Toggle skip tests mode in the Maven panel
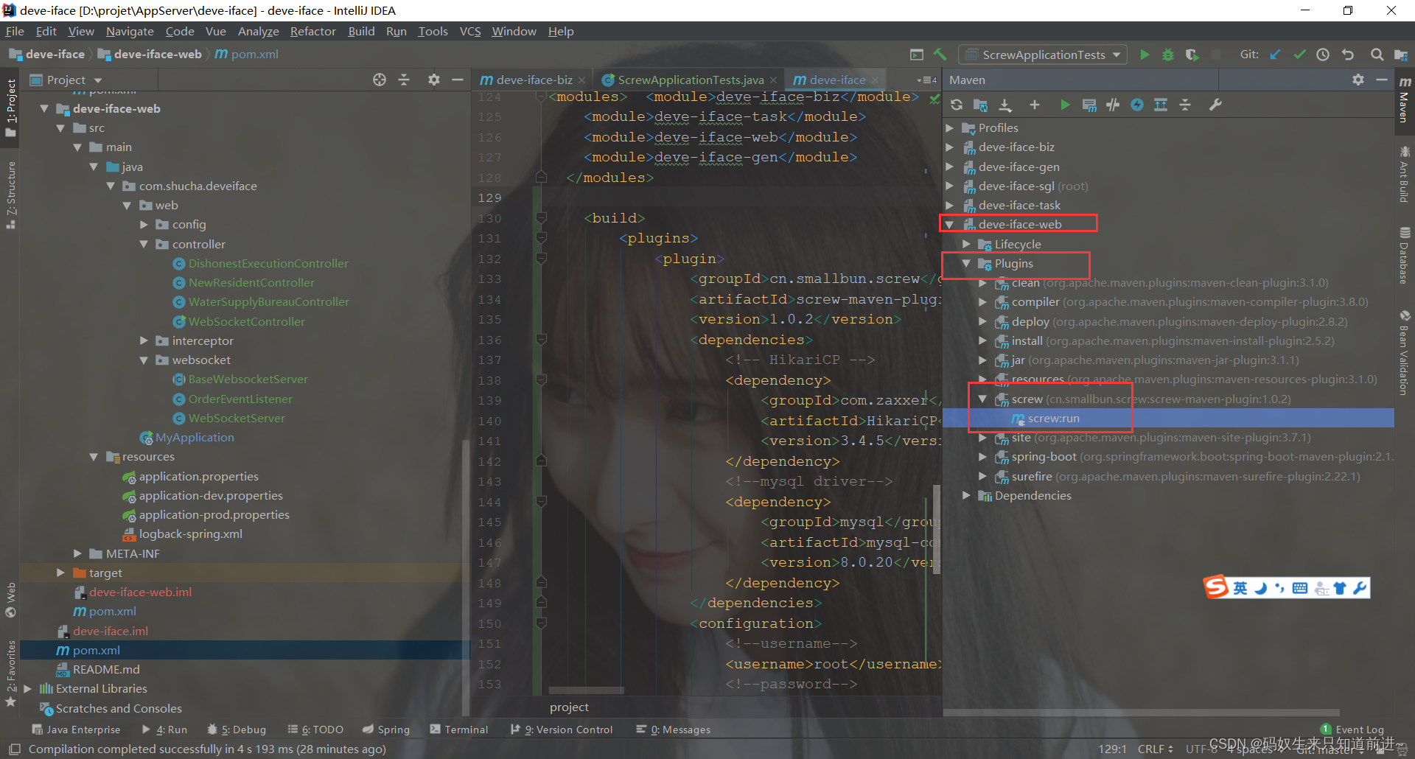This screenshot has width=1415, height=759. pos(1113,105)
